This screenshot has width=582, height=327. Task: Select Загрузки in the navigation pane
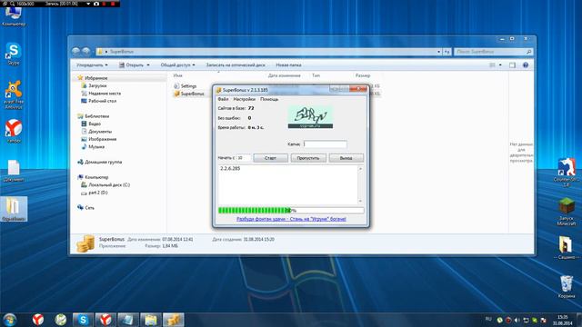click(94, 85)
